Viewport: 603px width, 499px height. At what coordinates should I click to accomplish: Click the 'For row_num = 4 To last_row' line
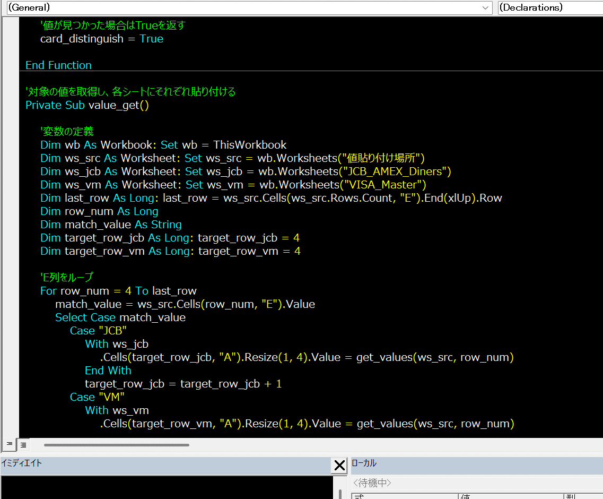coord(118,291)
